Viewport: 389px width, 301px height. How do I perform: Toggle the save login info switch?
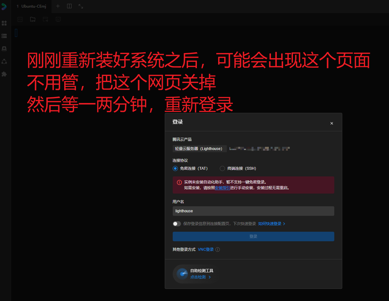click(177, 224)
